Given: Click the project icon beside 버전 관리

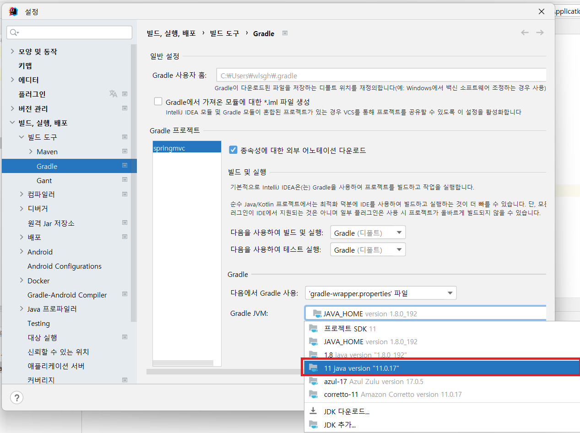Looking at the screenshot, I should (125, 108).
